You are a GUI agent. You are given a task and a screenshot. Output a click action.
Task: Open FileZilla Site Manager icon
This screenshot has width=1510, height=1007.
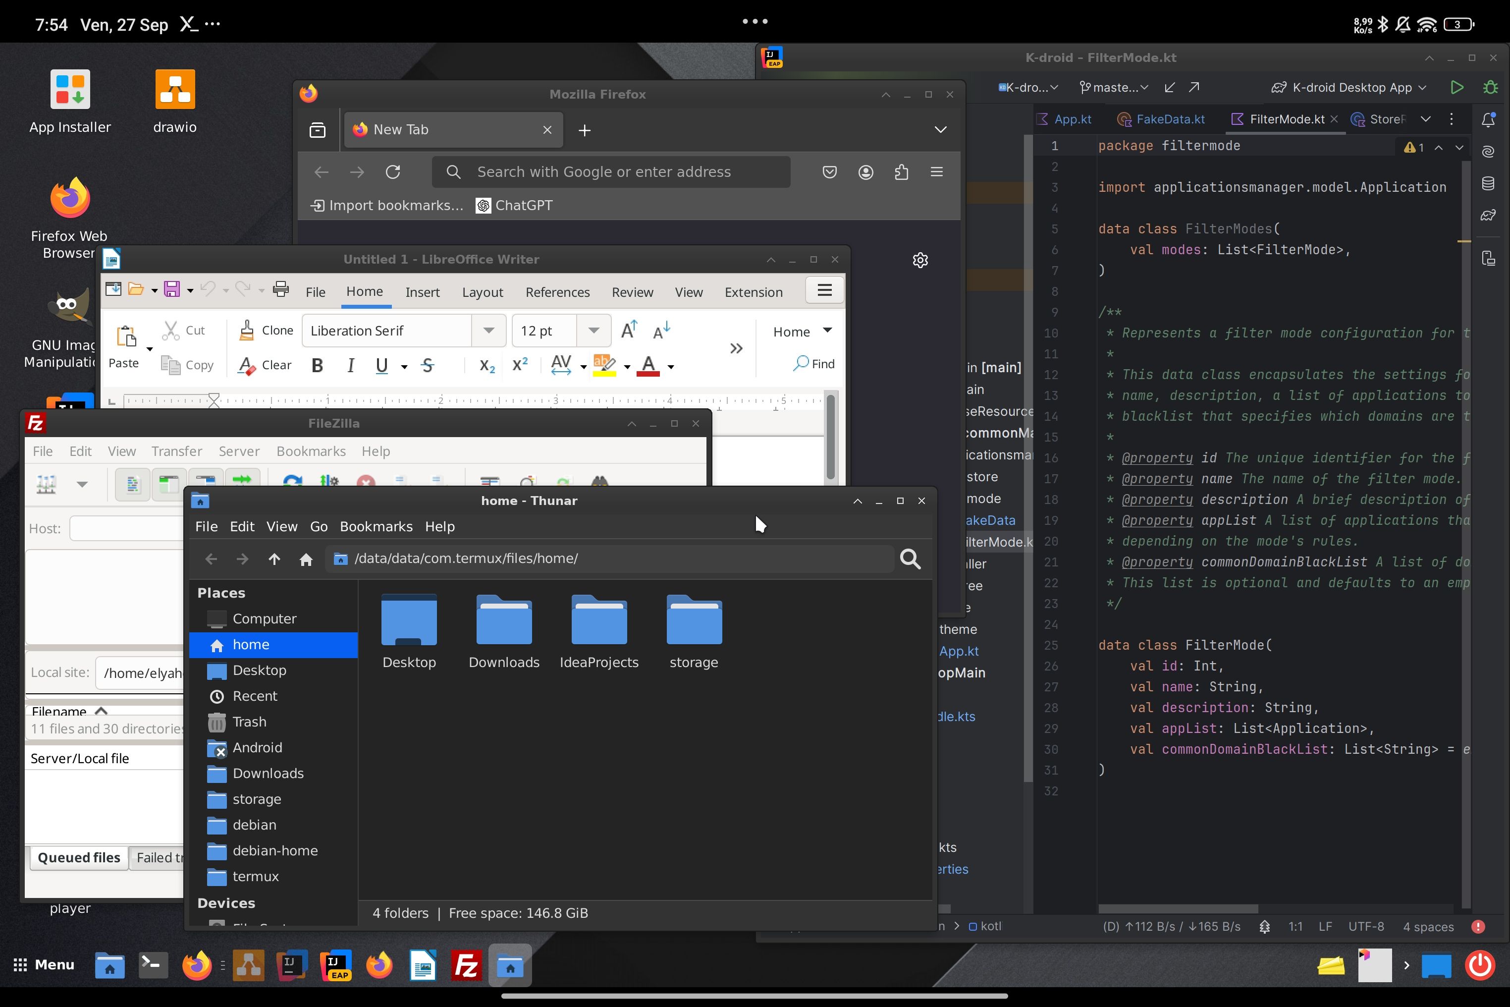46,484
